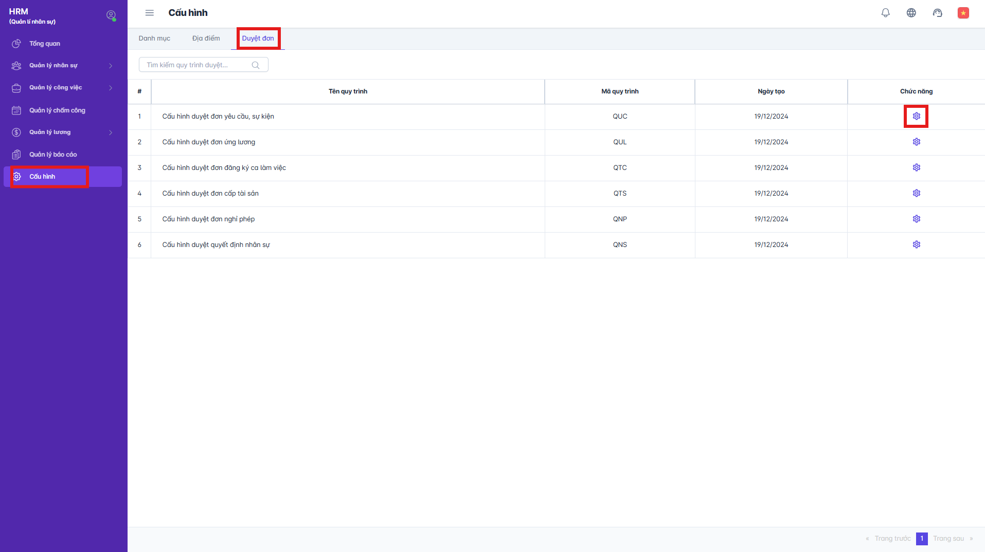The width and height of the screenshot is (985, 552).
Task: Go to Tổng quan in sidebar
Action: (x=45, y=44)
